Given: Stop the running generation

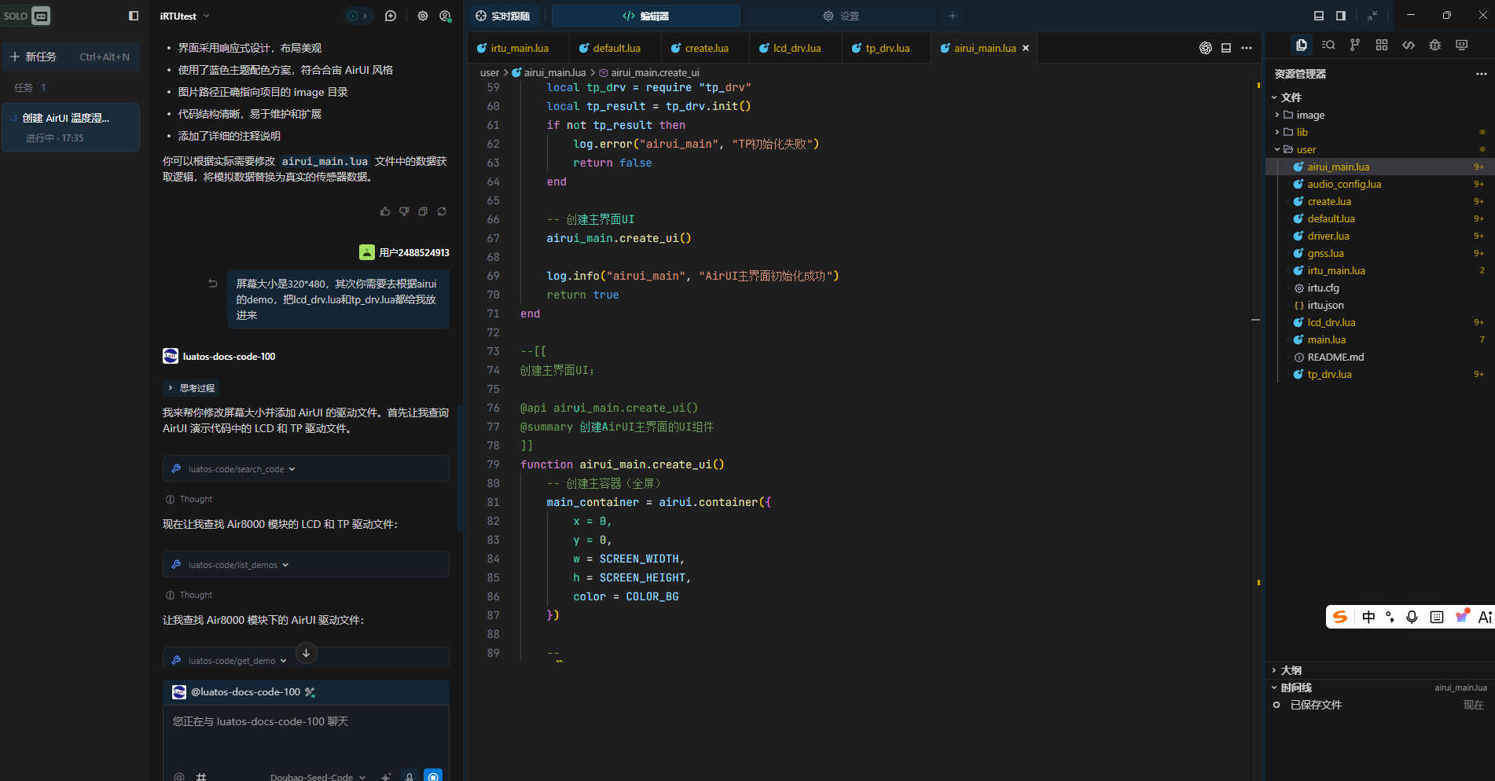Looking at the screenshot, I should tap(433, 775).
